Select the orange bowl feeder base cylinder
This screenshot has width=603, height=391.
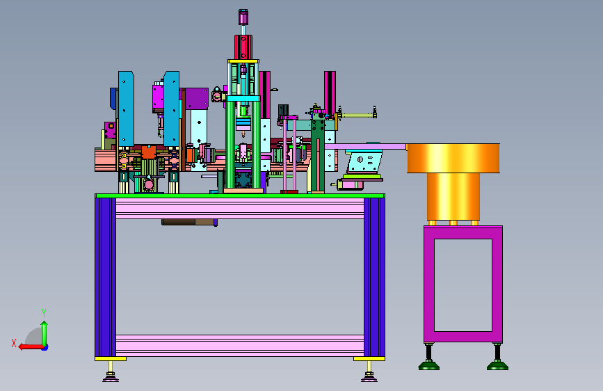pos(453,197)
